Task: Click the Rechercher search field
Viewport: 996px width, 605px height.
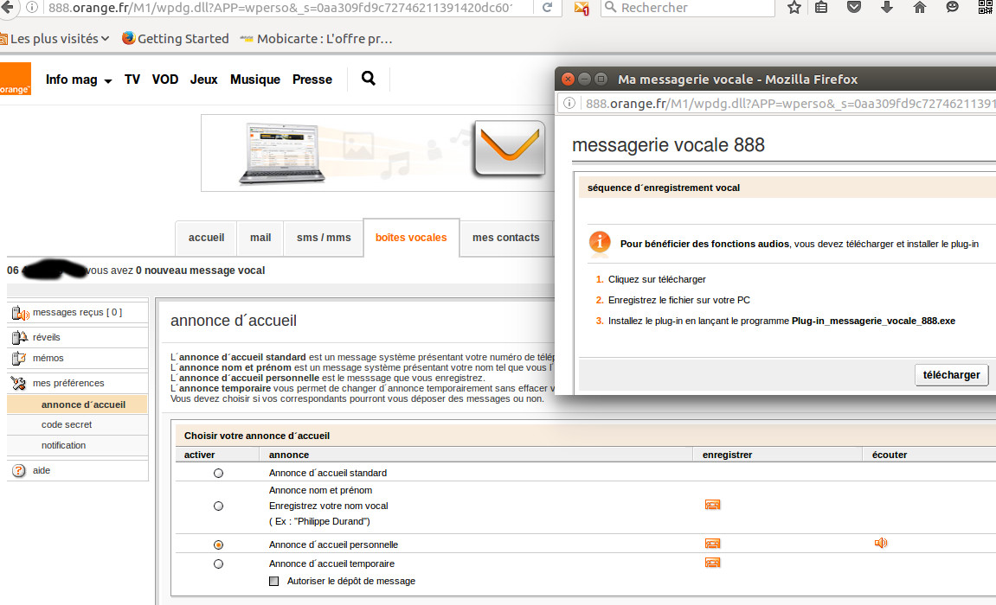Action: coord(688,8)
